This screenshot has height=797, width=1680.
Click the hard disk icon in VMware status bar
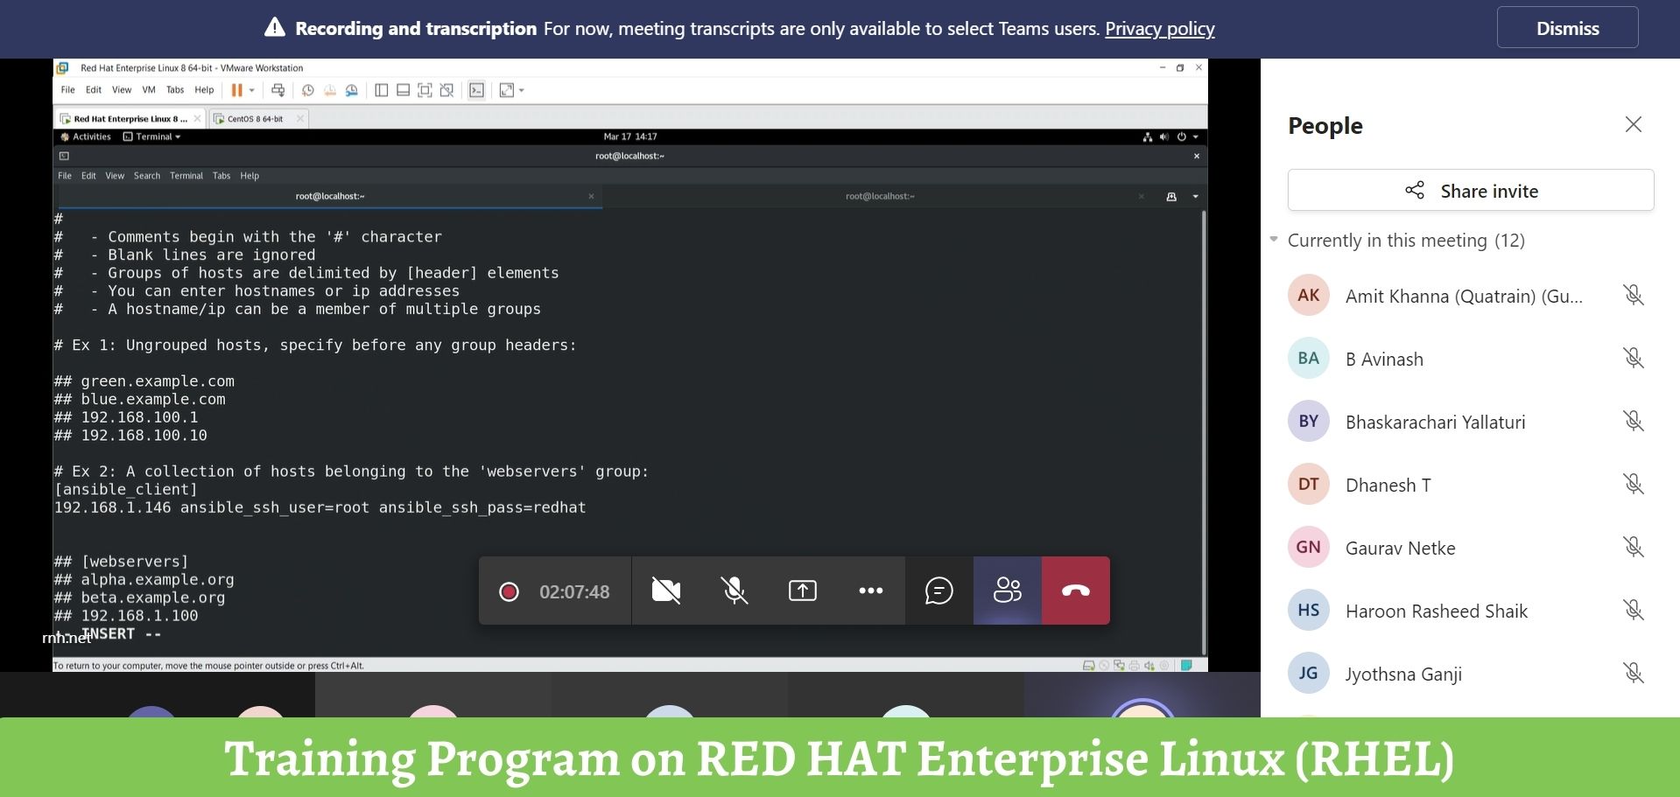click(x=1089, y=666)
